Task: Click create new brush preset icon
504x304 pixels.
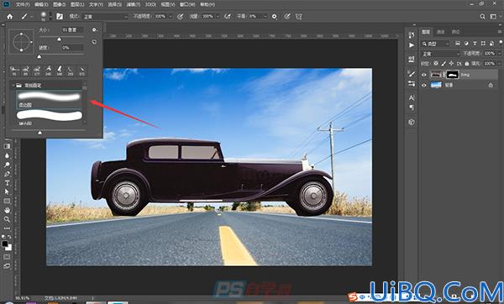Action: (94, 42)
